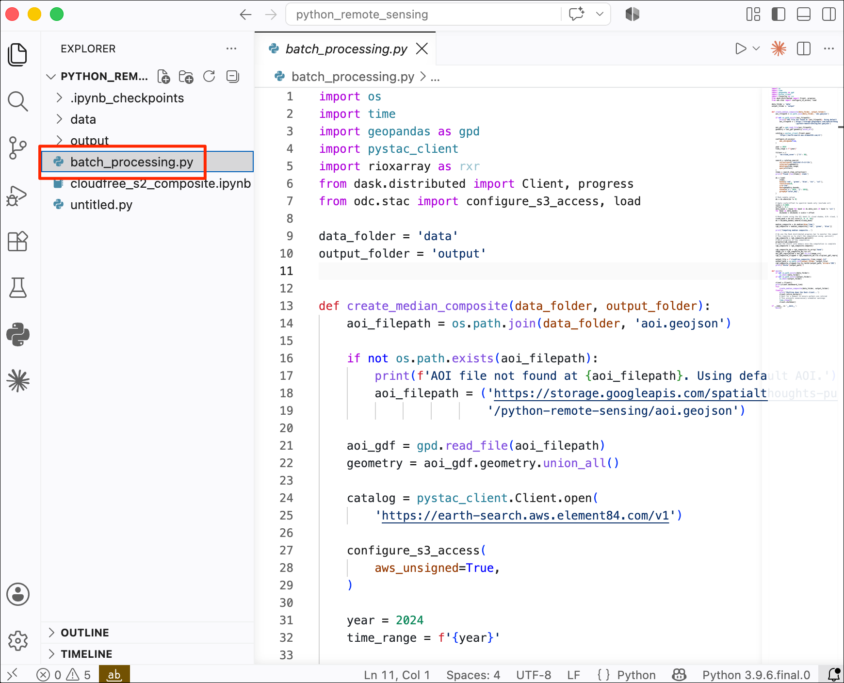This screenshot has height=683, width=844.
Task: Click the New Folder icon in Explorer
Action: pos(186,76)
